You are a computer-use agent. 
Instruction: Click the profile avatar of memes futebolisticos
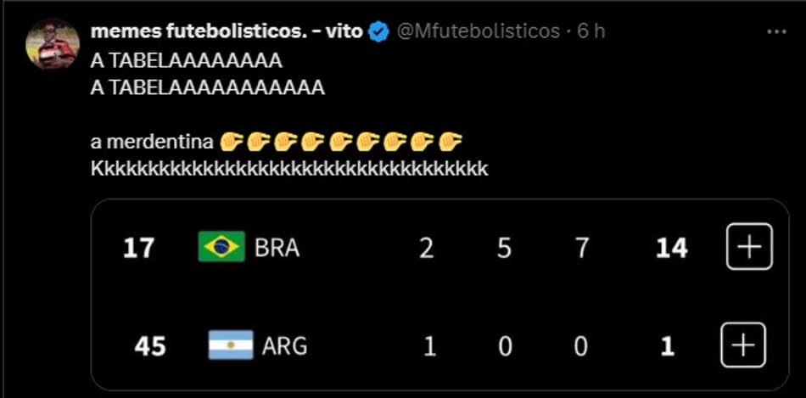[53, 44]
